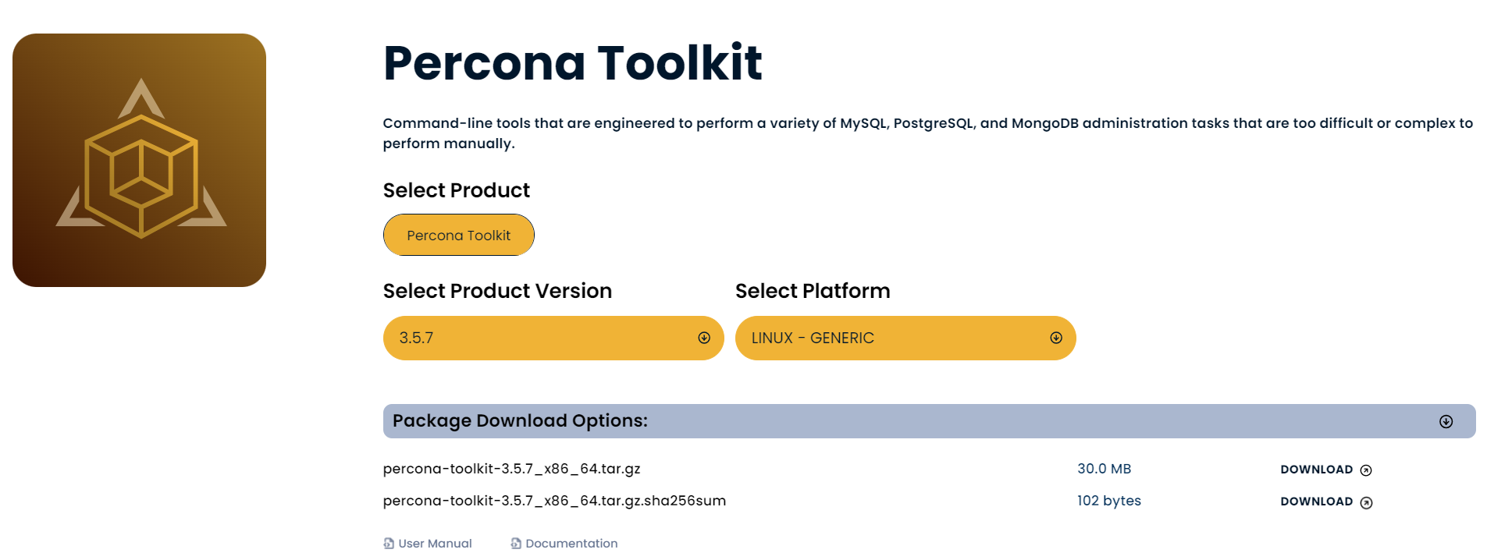Viewport: 1487px width, 560px height.
Task: Click DOWNLOAD for the sha256sum file
Action: 1317,502
